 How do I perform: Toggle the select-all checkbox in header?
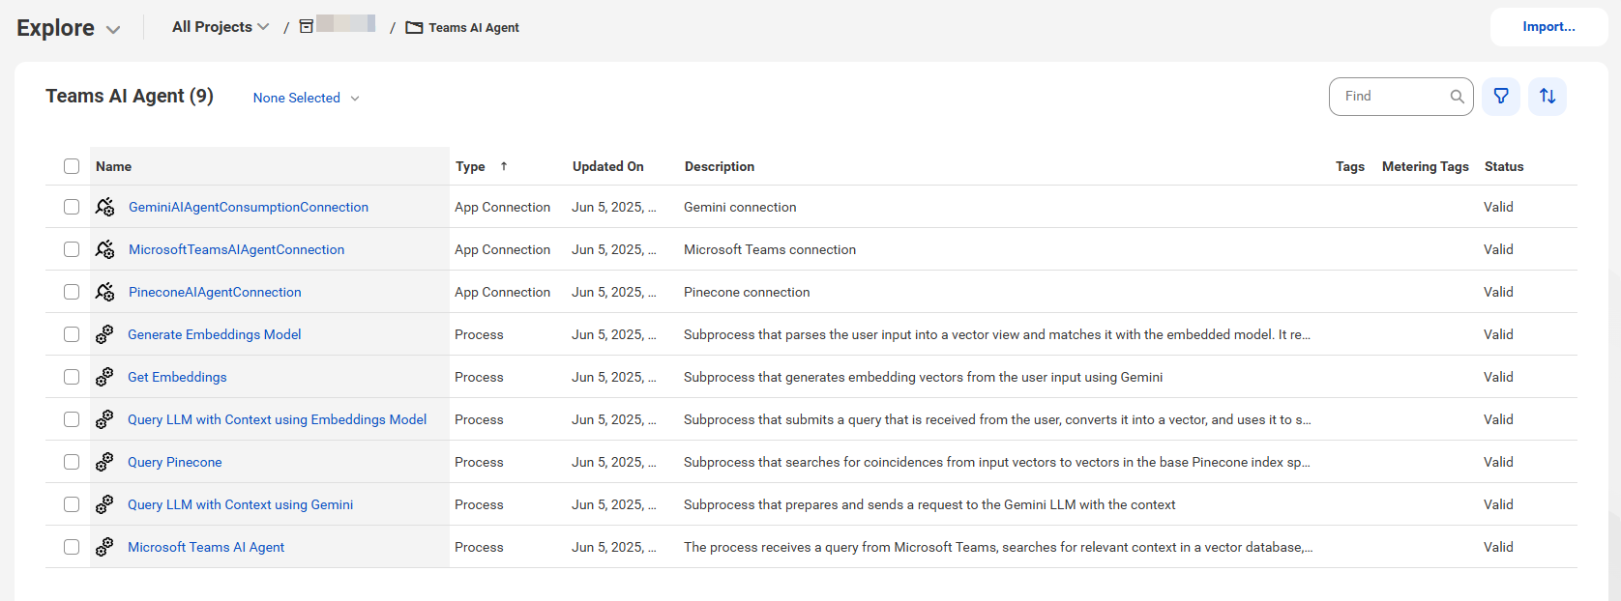point(72,166)
